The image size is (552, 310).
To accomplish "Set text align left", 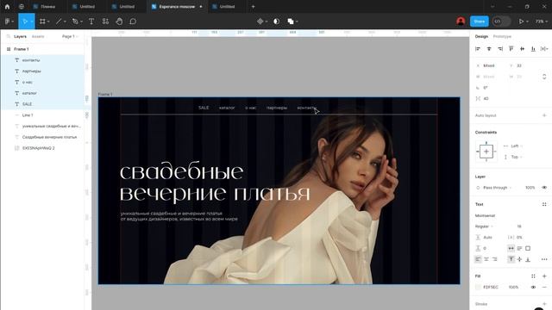I will coord(478,259).
